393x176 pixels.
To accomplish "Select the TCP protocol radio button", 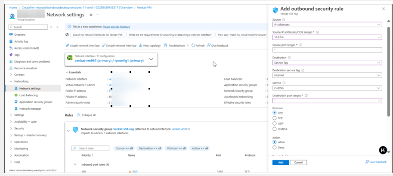I will pos(275,118).
